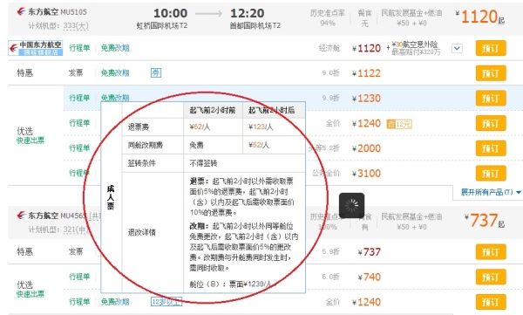Click the 签转条件 row label
The width and height of the screenshot is (523, 315).
pos(142,163)
